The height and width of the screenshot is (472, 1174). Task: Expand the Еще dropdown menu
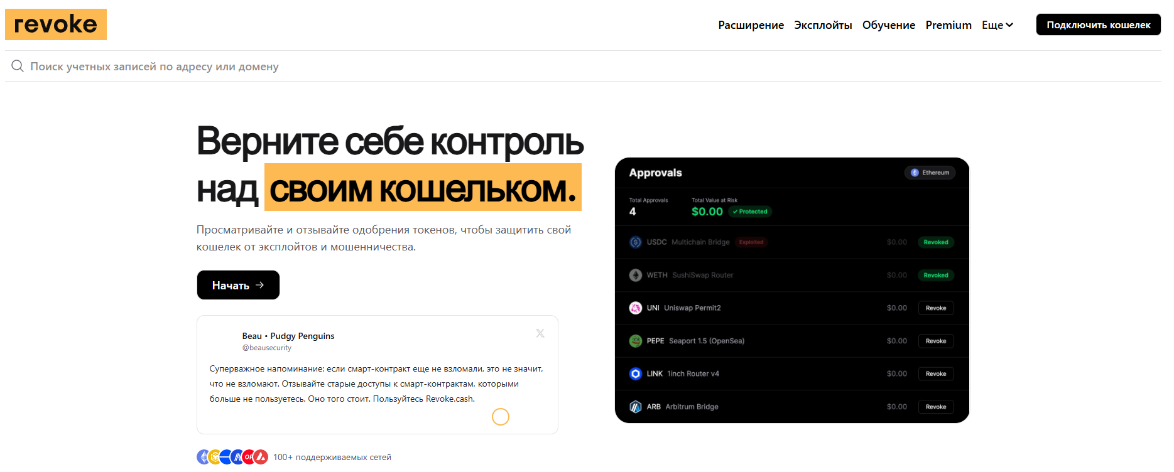click(x=997, y=25)
